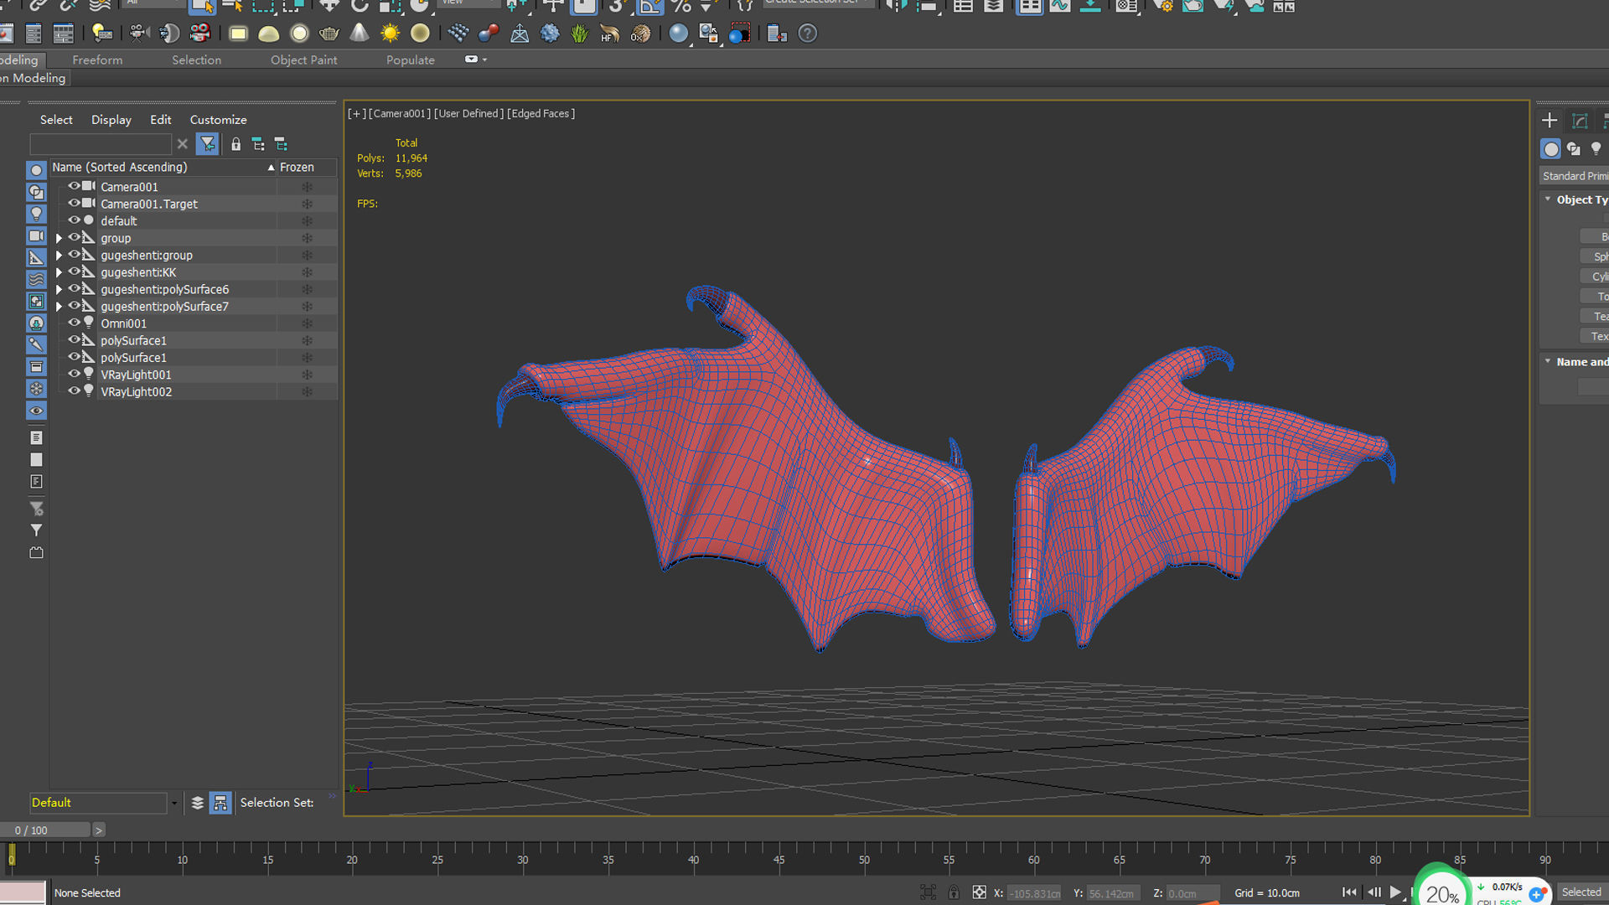
Task: Expand gugeshenti:group tree node
Action: 59,255
